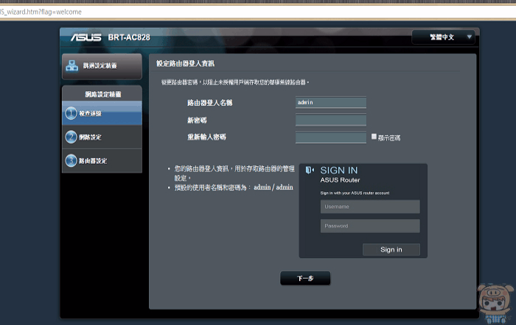
Task: Click the ASUS Router subtitle text
Action: [340, 180]
